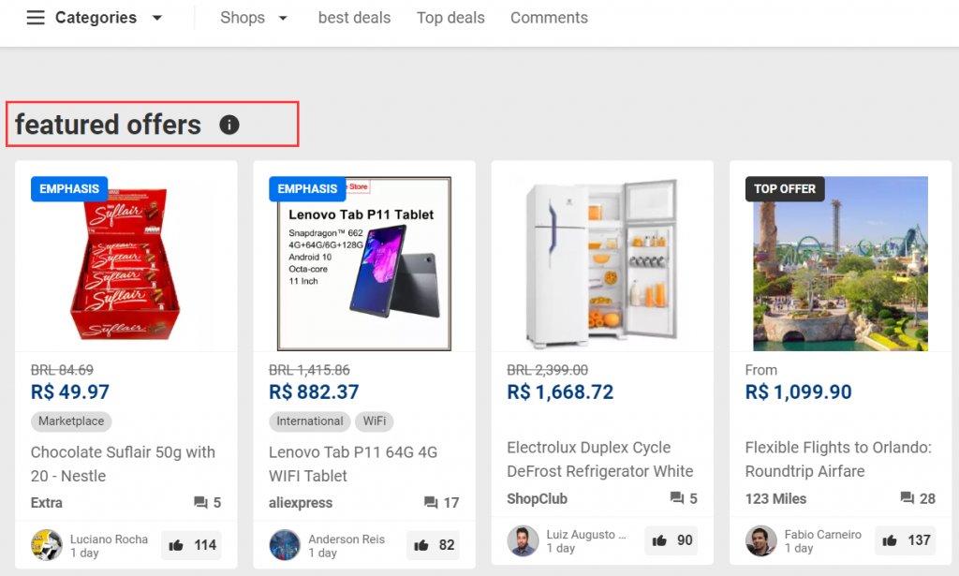Click the Anderson Reis username
Viewport: 959px width, 576px height.
click(347, 539)
